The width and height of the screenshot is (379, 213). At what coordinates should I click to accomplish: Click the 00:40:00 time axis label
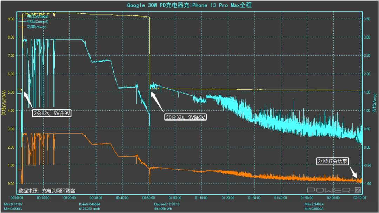tap(122, 198)
